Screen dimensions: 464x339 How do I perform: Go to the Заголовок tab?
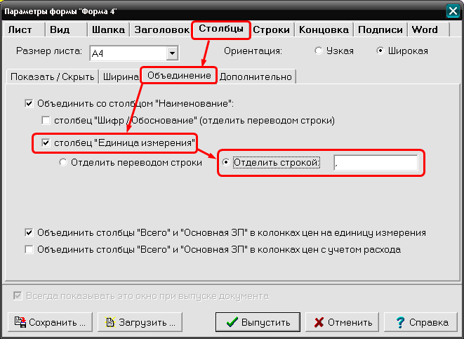tap(161, 29)
